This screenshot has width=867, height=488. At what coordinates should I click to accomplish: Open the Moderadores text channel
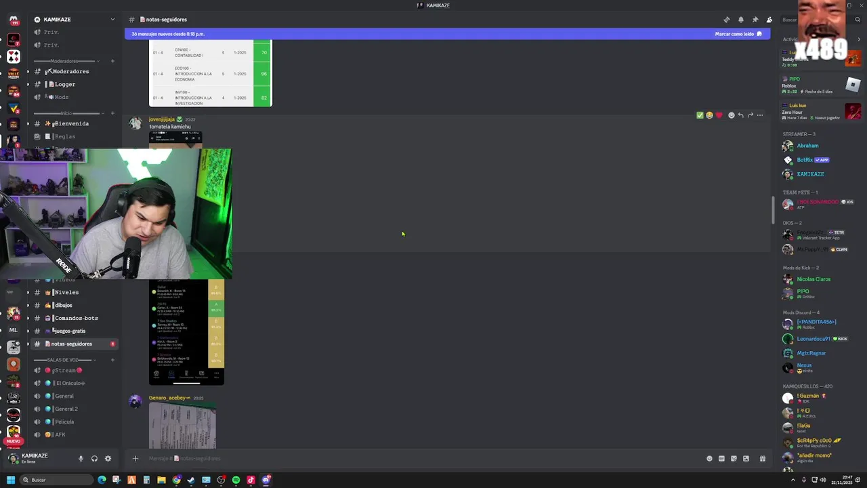75,72
